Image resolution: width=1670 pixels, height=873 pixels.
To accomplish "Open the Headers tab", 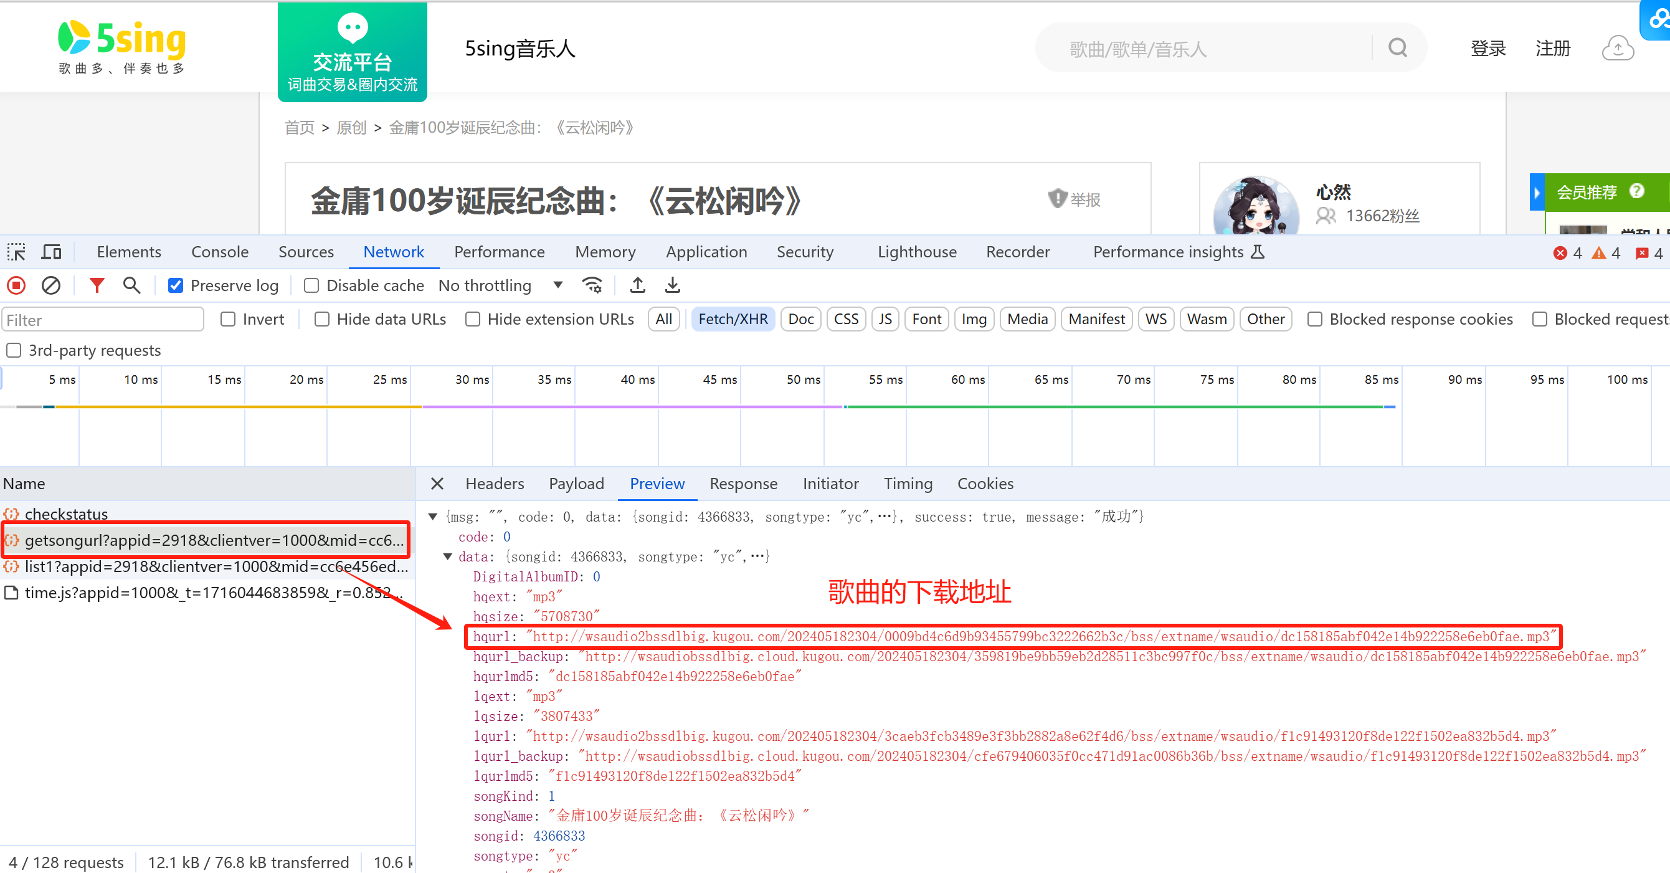I will pos(495,484).
